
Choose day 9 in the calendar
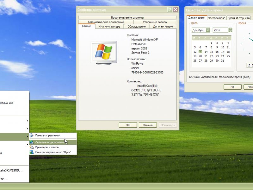pos(217,47)
